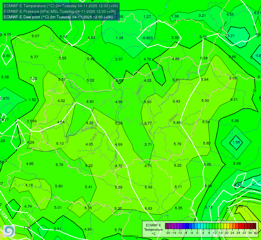This screenshot has width=261, height=240.
Task: Click the Tolna county label
Action: (x=94, y=138)
